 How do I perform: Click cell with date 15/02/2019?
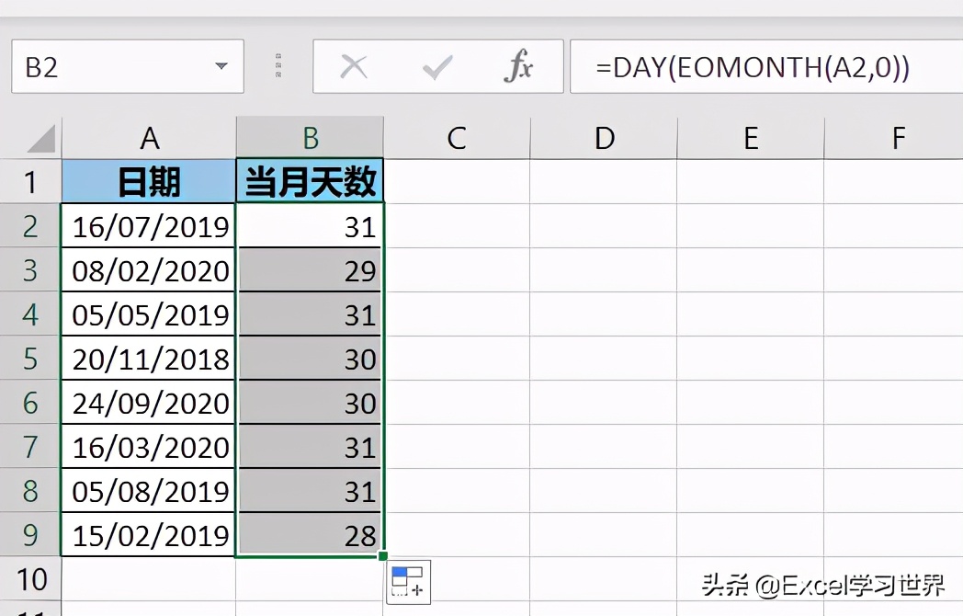point(149,535)
